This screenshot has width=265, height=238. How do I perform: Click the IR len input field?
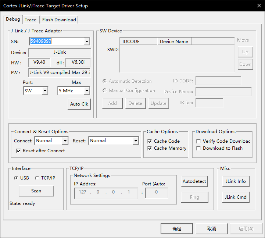point(210,103)
